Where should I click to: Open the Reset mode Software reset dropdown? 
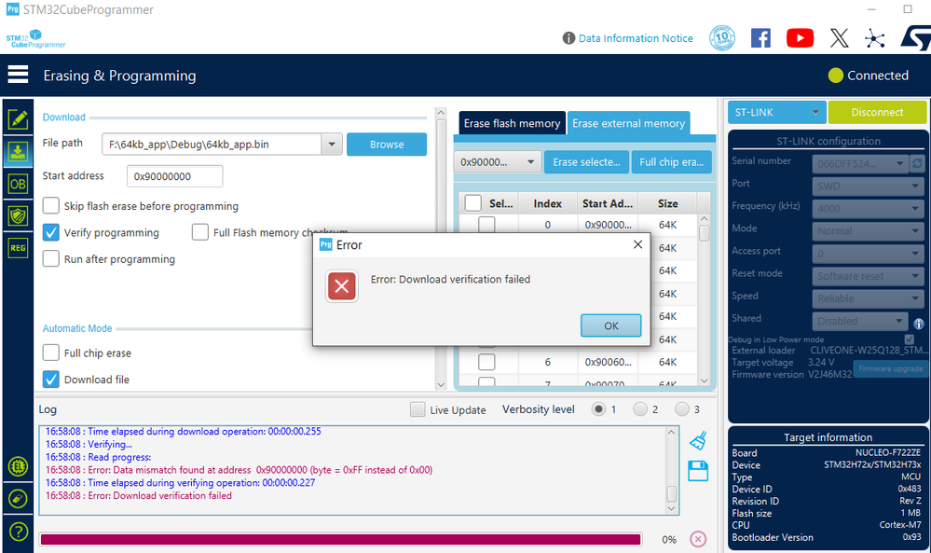[868, 276]
